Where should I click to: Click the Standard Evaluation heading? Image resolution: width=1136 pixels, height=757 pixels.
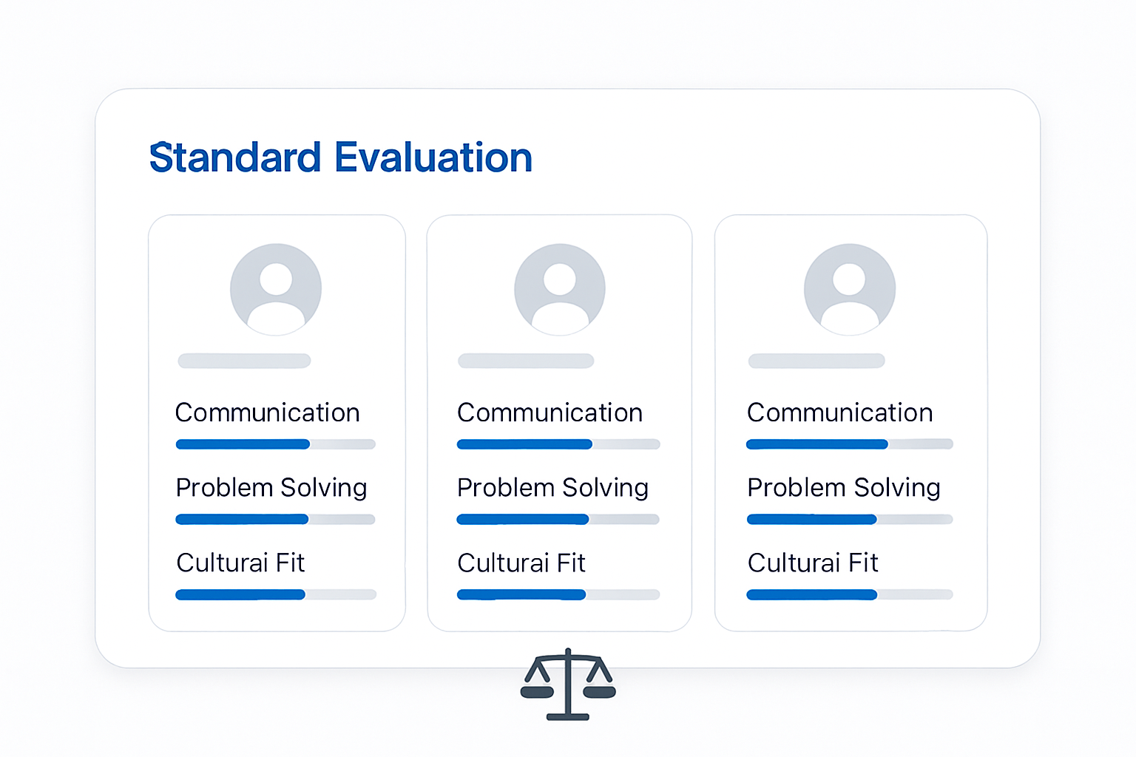[341, 157]
